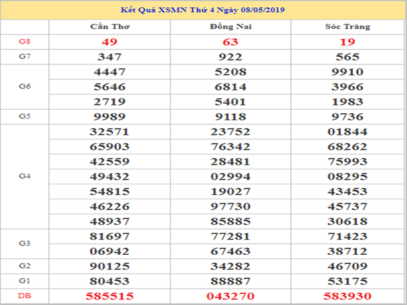This screenshot has width=407, height=305.
Task: Click G3 value 81697
Action: [x=109, y=237]
